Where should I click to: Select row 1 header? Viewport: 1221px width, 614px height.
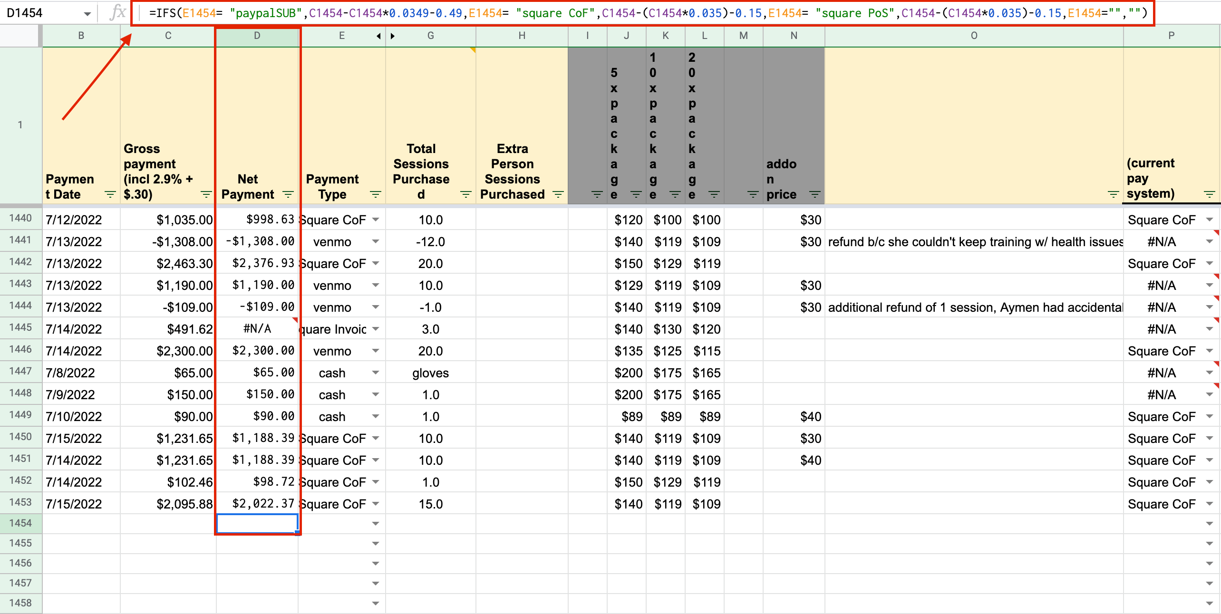[21, 125]
